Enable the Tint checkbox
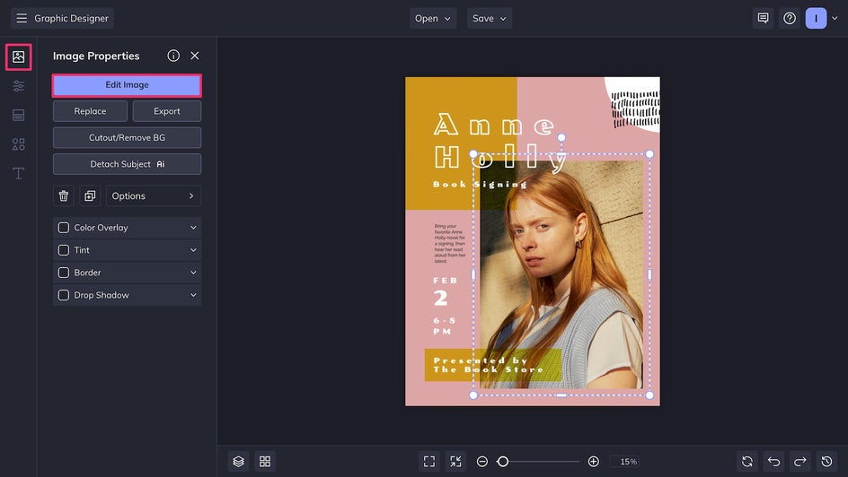 click(x=64, y=250)
